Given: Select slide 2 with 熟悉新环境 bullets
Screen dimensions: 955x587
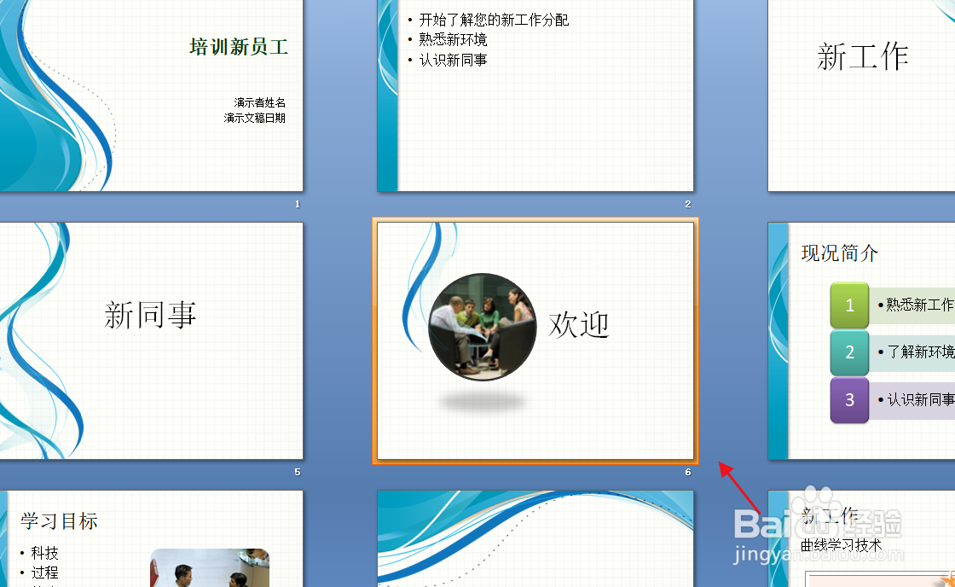Looking at the screenshot, I should pos(535,95).
